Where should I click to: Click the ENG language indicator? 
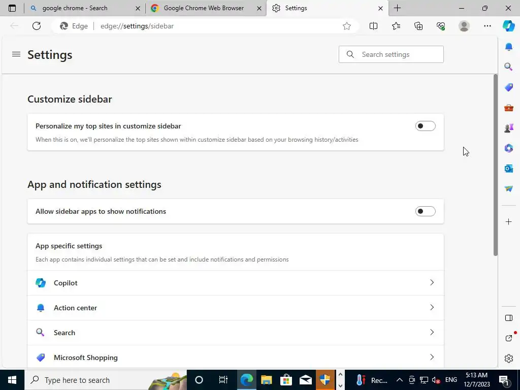coord(451,380)
